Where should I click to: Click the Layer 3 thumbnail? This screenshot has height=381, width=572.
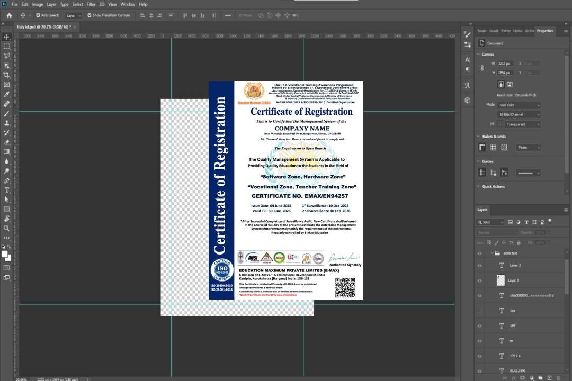click(501, 280)
